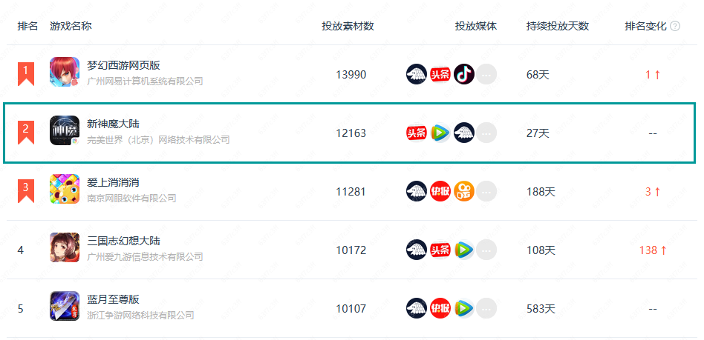Expand the media list for 蓝月至尊版
704x340 pixels.
point(486,307)
